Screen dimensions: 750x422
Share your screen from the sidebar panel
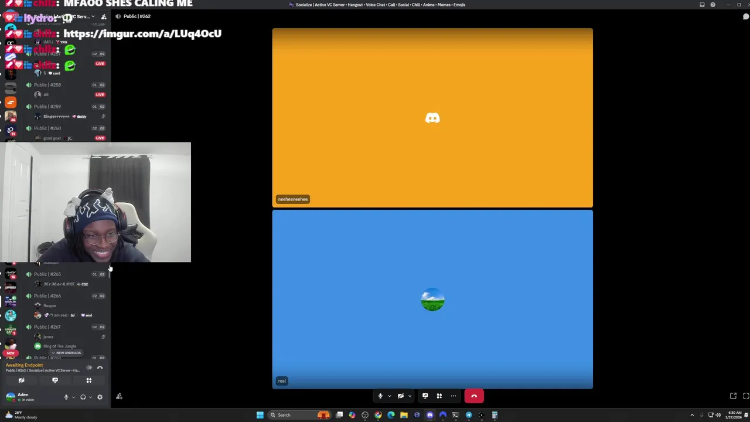[x=55, y=380]
